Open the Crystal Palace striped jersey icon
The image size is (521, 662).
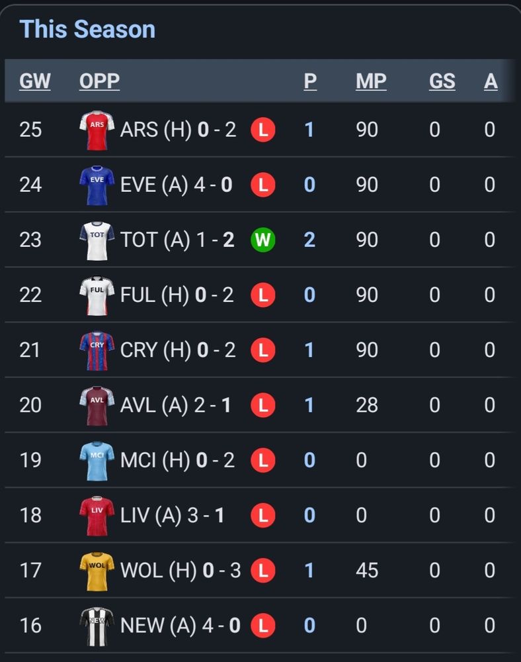(x=97, y=350)
